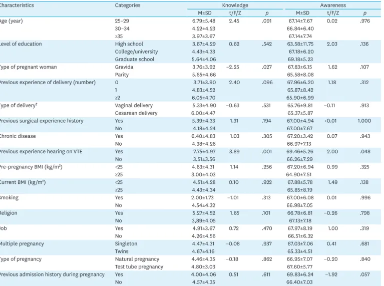Select the Awareness group header

pyautogui.click(x=333, y=5)
